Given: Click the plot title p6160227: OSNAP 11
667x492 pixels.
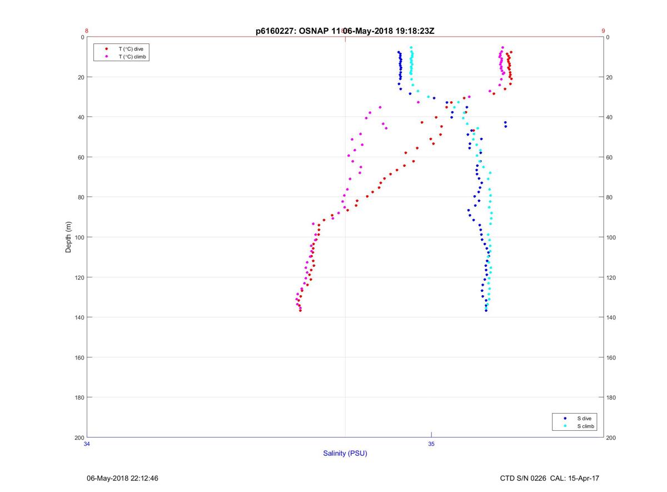Looking at the screenshot, I should [x=299, y=31].
